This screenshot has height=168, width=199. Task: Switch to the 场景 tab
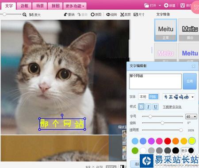click(x=40, y=6)
